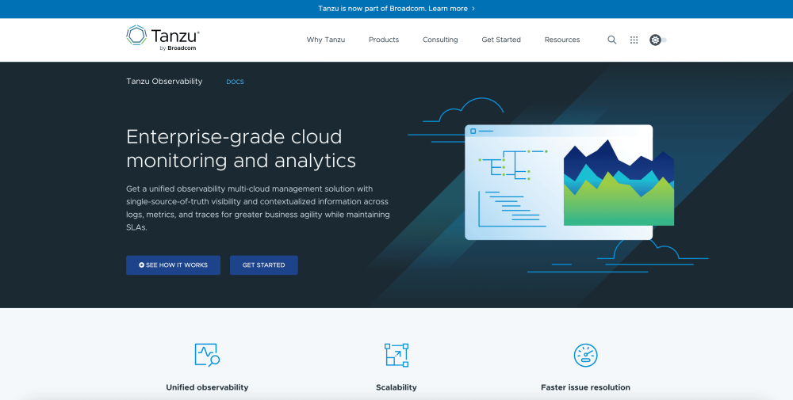Click the Tanzu Observability breadcrumb title
The height and width of the screenshot is (400, 793).
click(164, 82)
